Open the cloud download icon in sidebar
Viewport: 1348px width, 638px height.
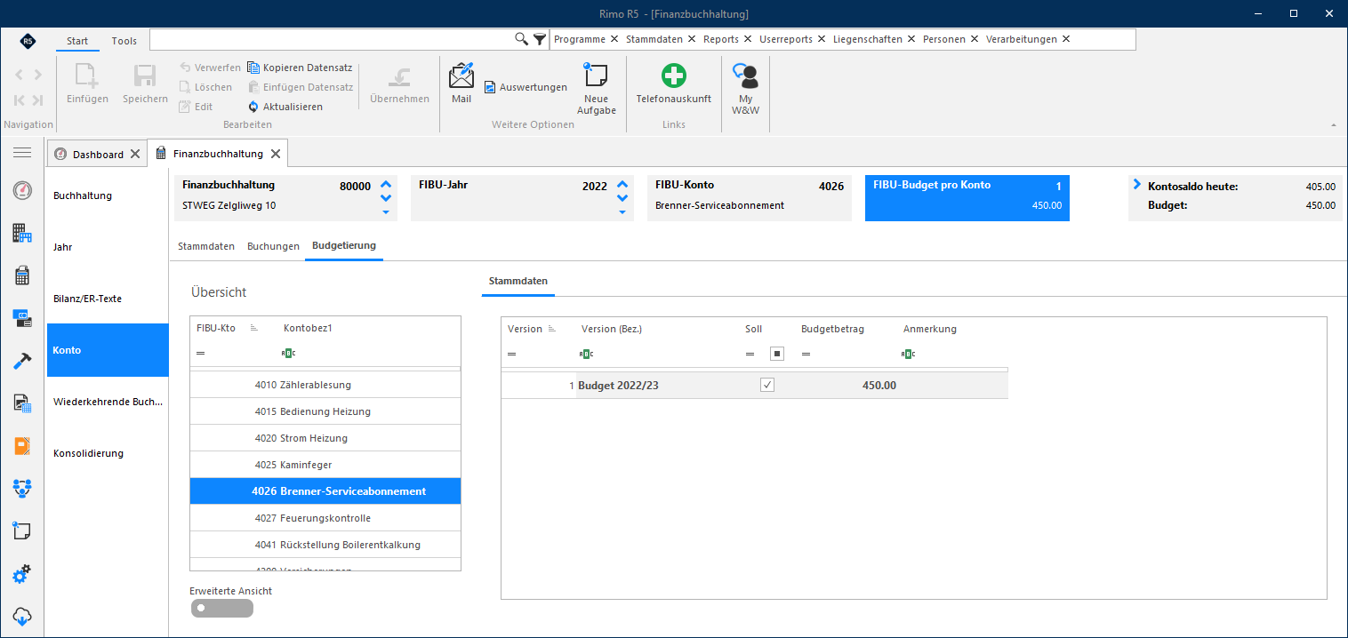click(x=22, y=617)
